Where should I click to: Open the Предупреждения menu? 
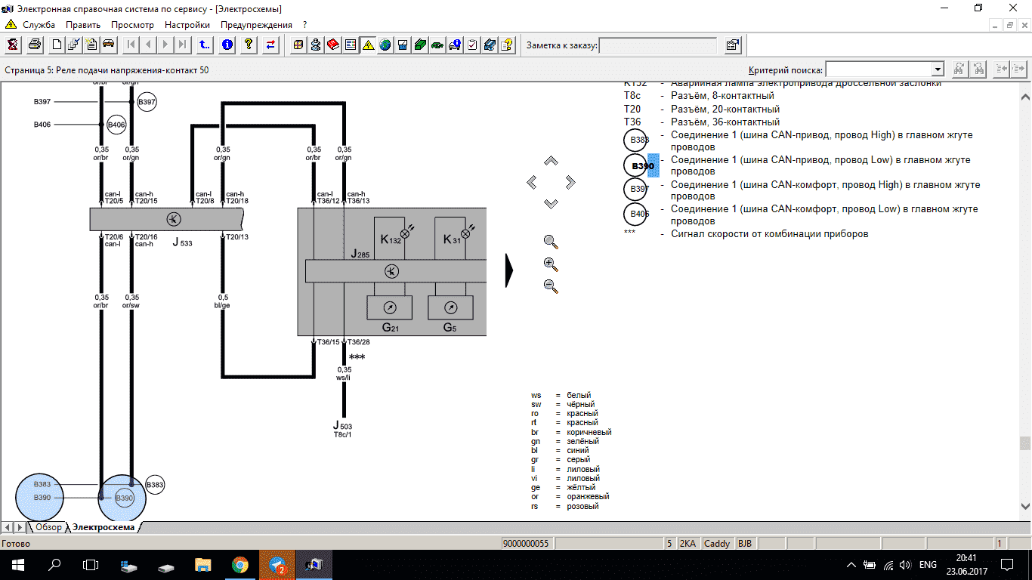click(256, 25)
